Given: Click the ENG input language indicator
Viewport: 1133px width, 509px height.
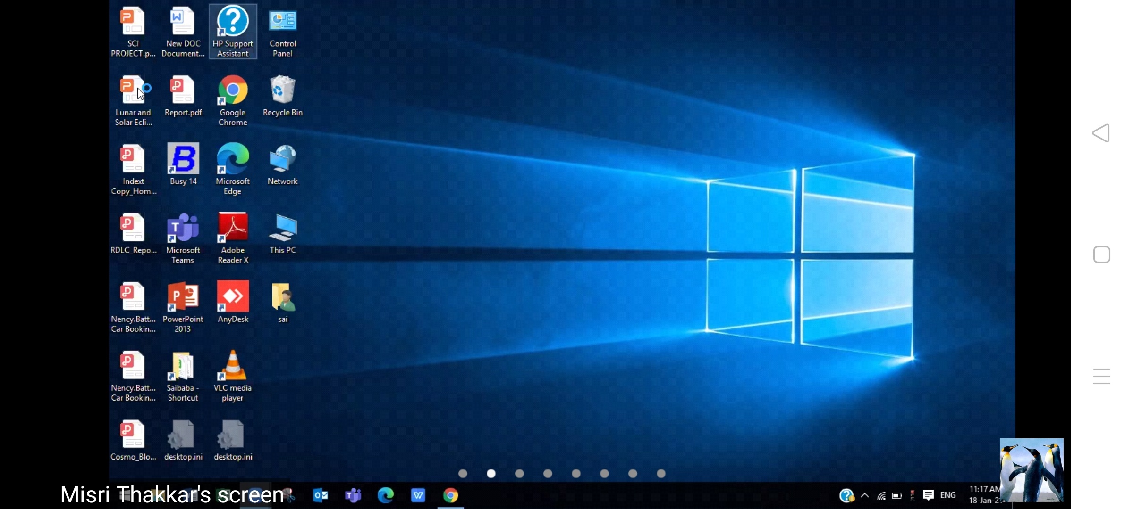Looking at the screenshot, I should coord(948,495).
